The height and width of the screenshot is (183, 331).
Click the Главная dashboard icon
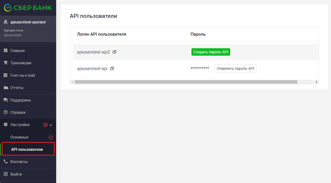coord(6,51)
